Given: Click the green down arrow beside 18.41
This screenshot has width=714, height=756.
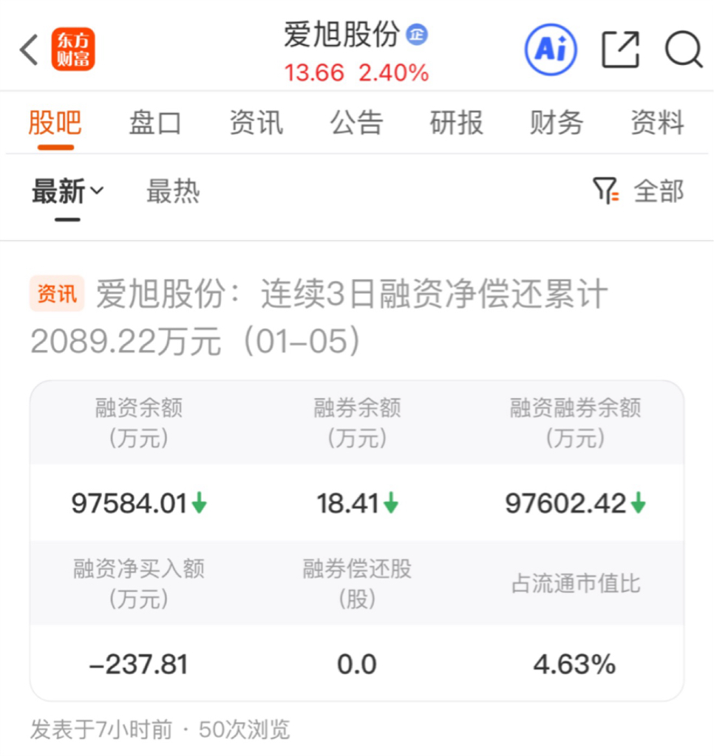Looking at the screenshot, I should pos(391,502).
